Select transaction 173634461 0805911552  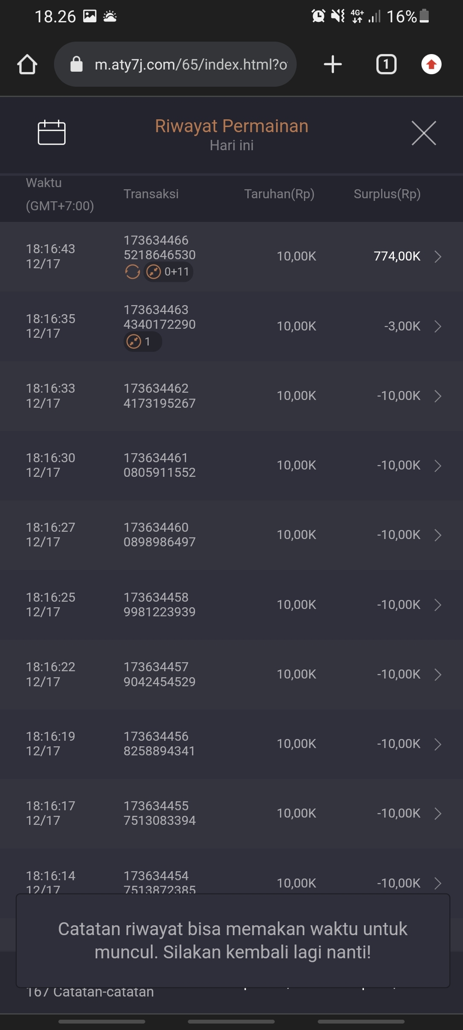[x=159, y=465]
